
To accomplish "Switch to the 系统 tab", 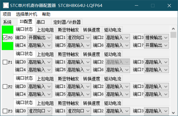I will pos(9,22).
